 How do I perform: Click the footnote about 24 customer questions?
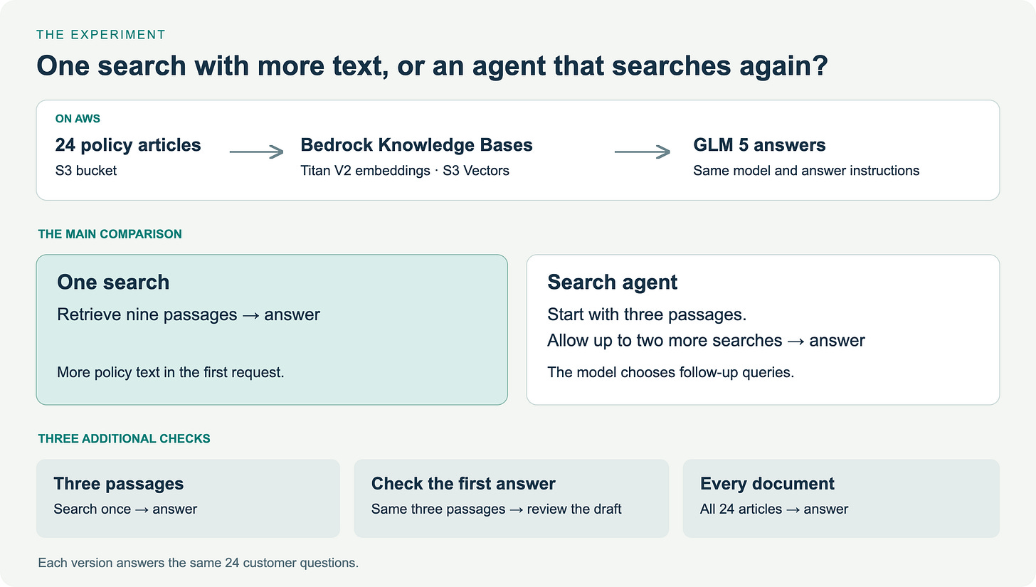coord(199,563)
